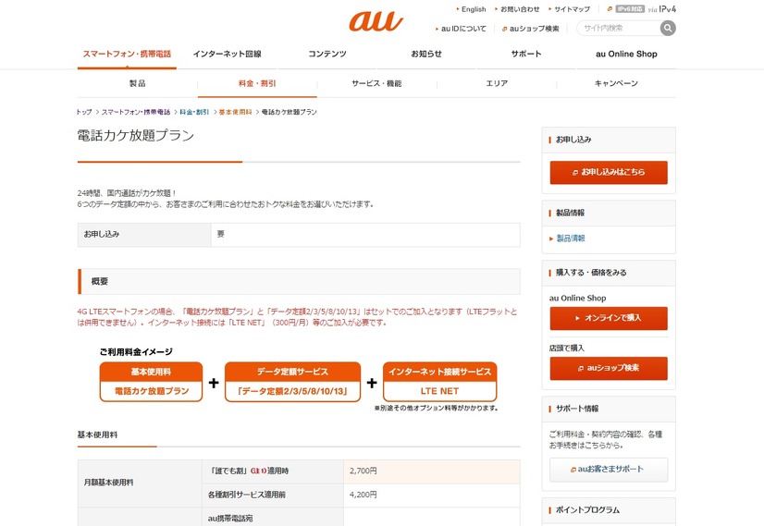Click the IPv6対応 badge
The height and width of the screenshot is (526, 764).
[630, 8]
